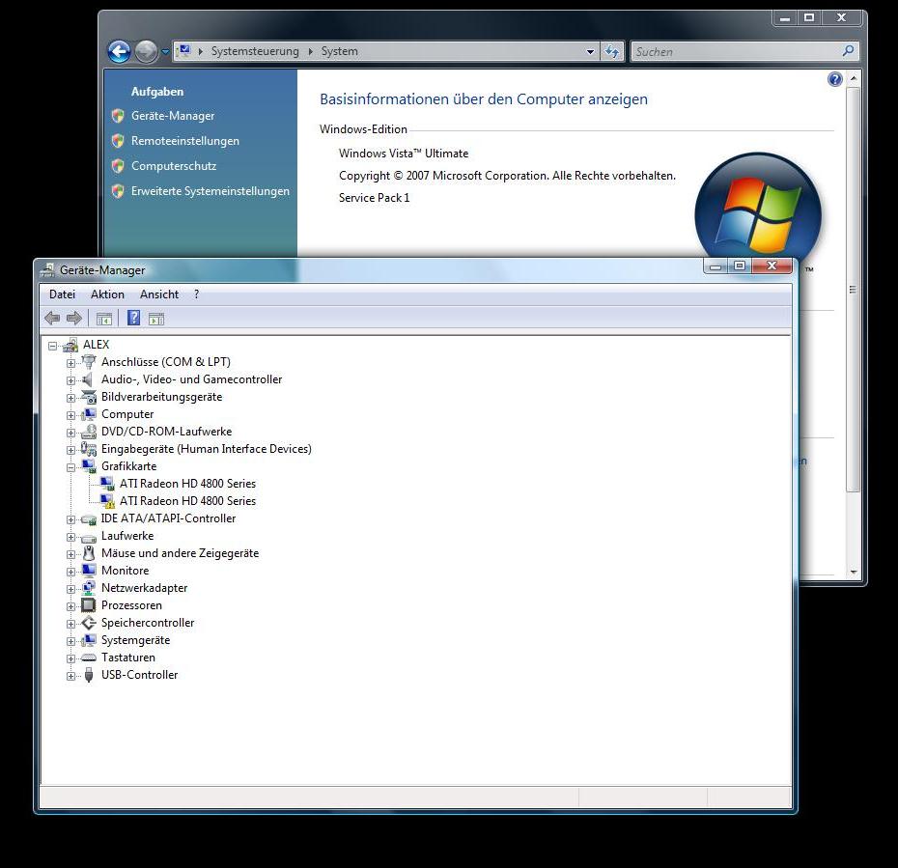Screen dimensions: 898x868
Task: Click the Grafikkarte display adapter icon
Action: point(89,466)
